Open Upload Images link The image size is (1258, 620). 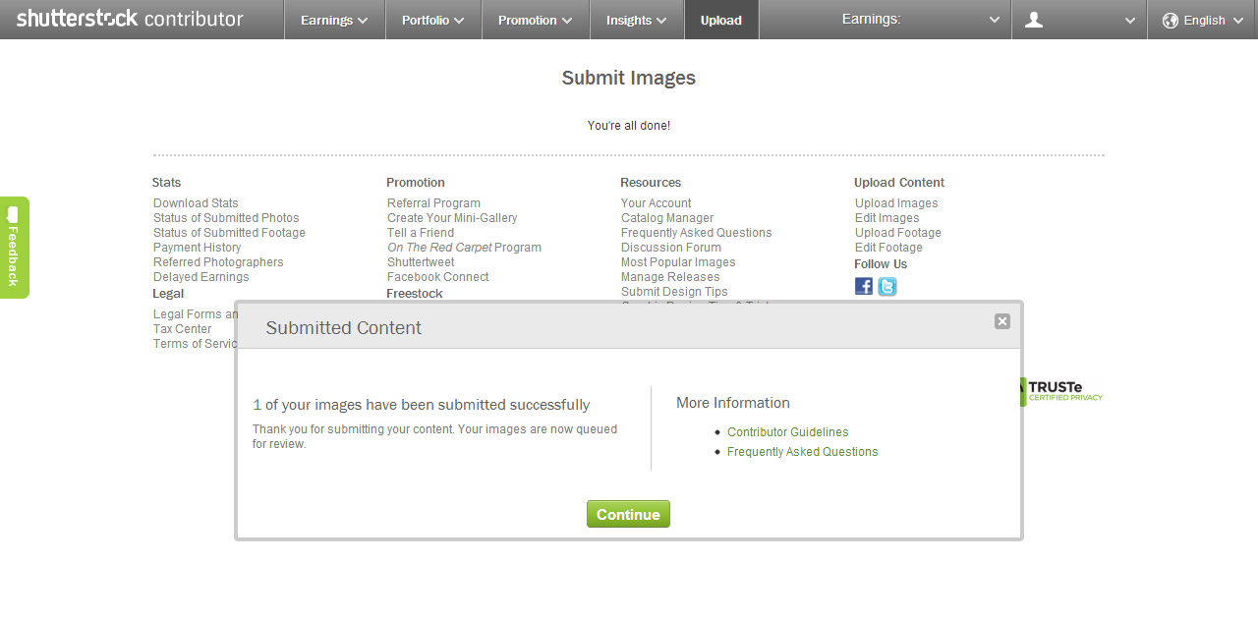click(x=896, y=203)
